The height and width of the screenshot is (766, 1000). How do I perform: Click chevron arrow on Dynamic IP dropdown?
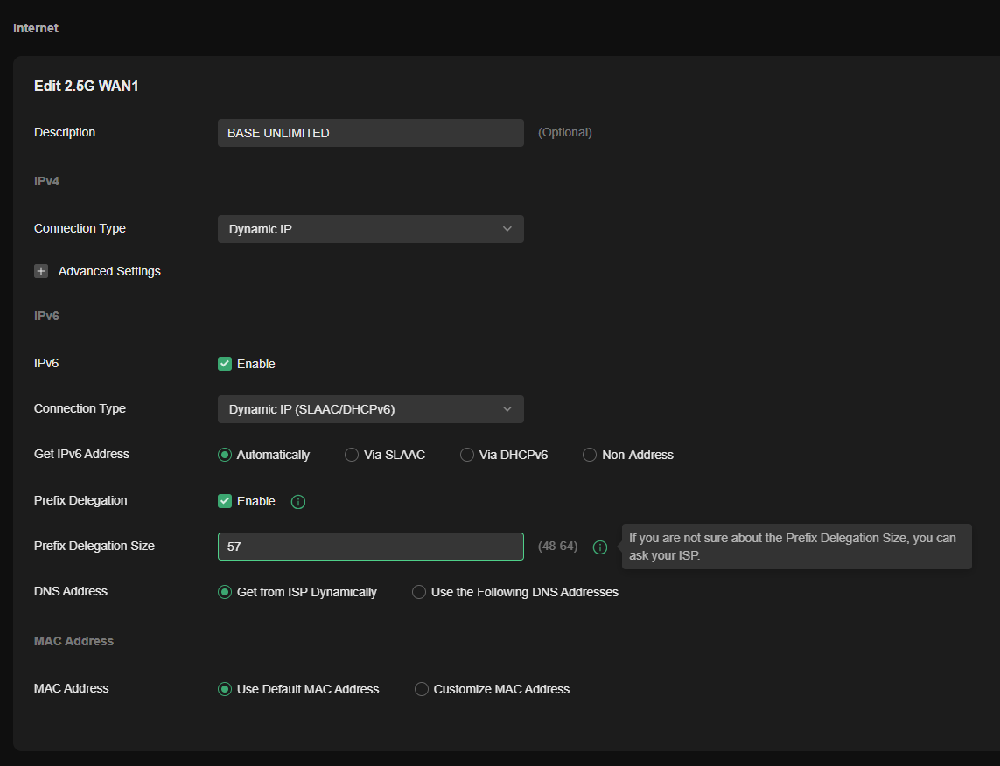507,229
